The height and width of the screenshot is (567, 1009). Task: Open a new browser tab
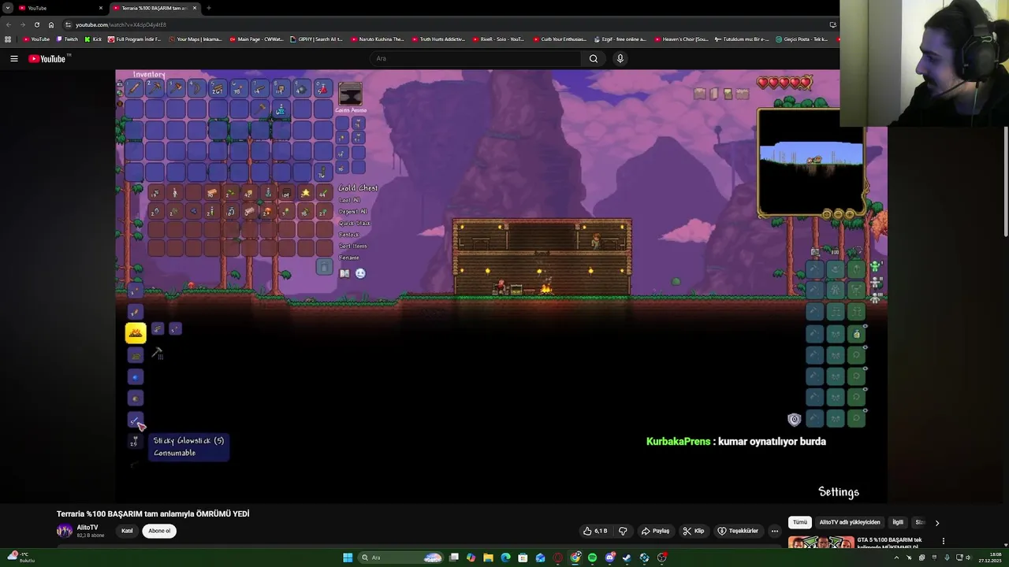(x=209, y=8)
